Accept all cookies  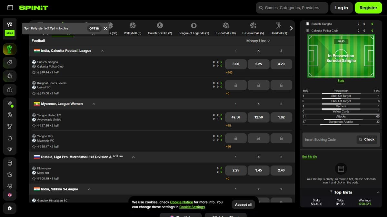(243, 204)
